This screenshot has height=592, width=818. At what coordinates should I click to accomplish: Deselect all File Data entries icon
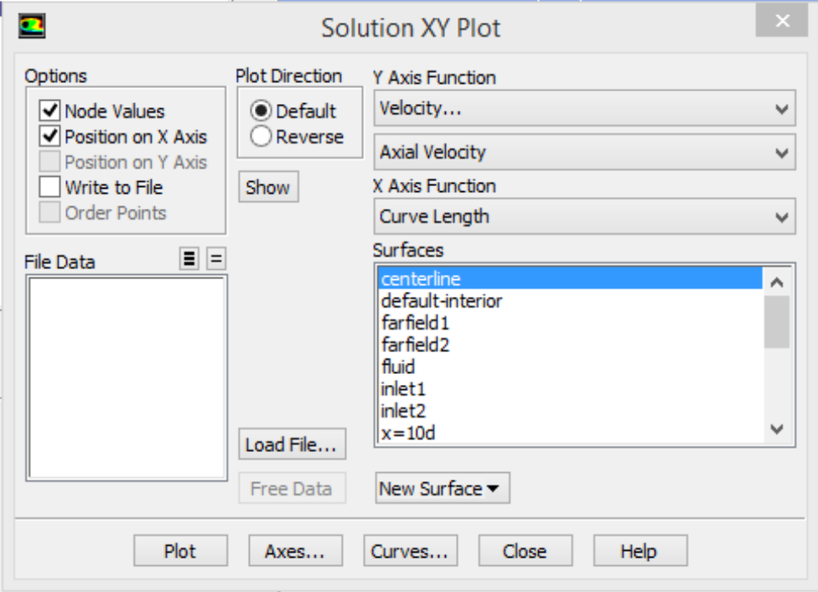tap(216, 258)
